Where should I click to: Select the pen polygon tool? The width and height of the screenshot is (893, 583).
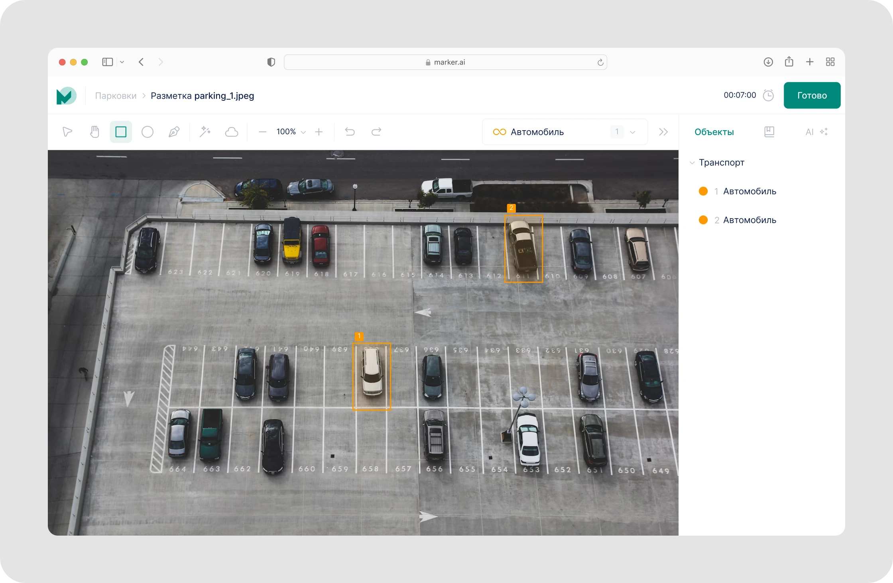(x=174, y=132)
